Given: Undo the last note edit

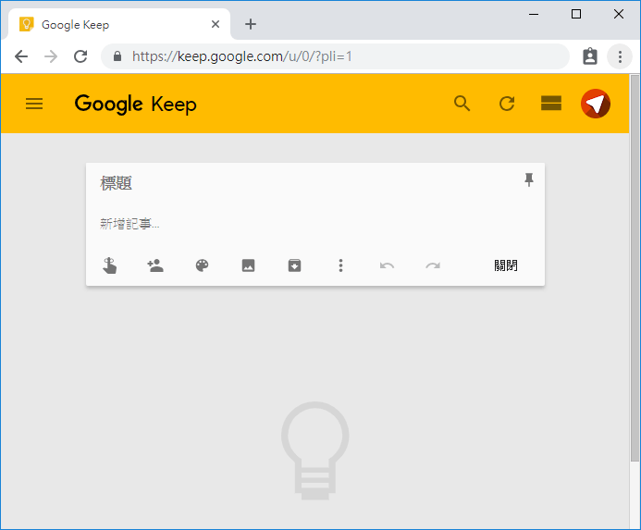Looking at the screenshot, I should click(x=387, y=265).
